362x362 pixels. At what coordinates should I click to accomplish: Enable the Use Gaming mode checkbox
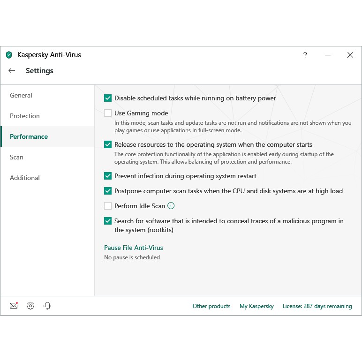coord(108,113)
